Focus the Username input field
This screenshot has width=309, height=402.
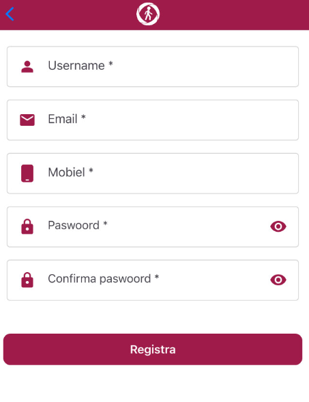coord(153,67)
